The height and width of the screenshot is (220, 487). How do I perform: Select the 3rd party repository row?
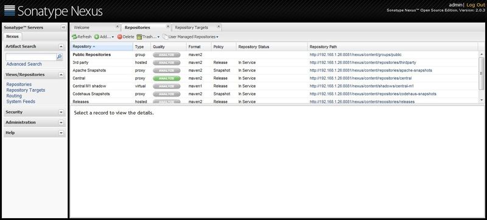pyautogui.click(x=275, y=62)
